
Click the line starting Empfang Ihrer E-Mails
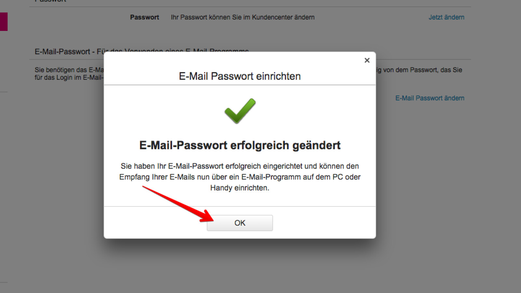[240, 177]
